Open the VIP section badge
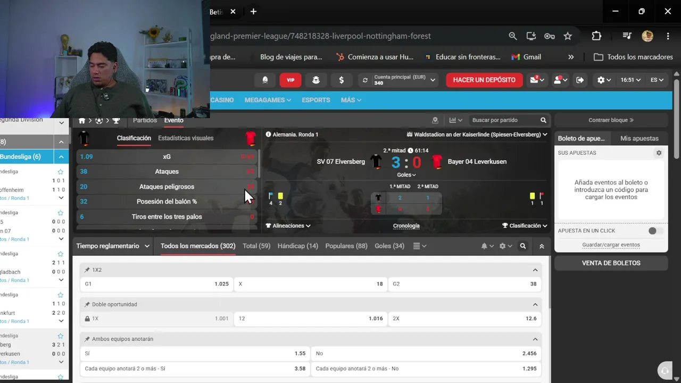 290,80
